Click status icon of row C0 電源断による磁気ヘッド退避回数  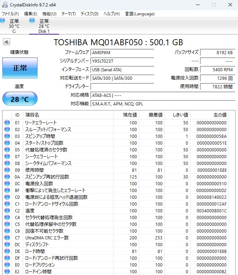coord(7,197)
